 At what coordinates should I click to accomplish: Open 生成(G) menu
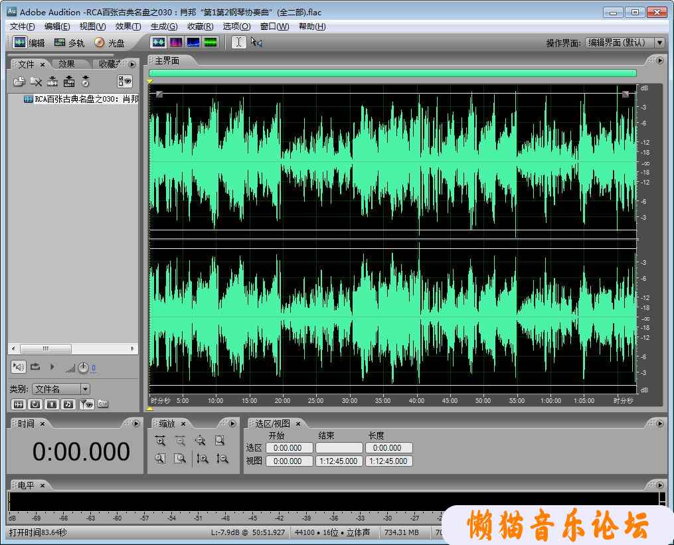(164, 27)
